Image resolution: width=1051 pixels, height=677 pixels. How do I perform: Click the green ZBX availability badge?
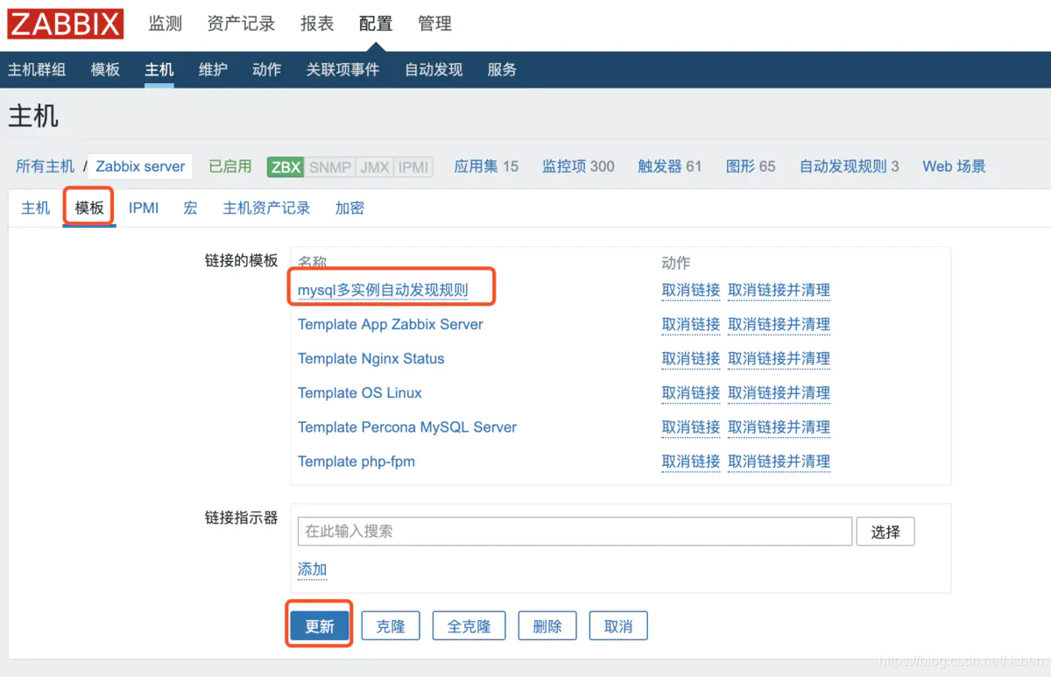(x=286, y=167)
